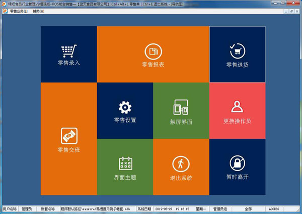Viewport: 302px width, 214px height.
Task: Open the 辅助 menu in menu bar
Action: click(x=38, y=11)
